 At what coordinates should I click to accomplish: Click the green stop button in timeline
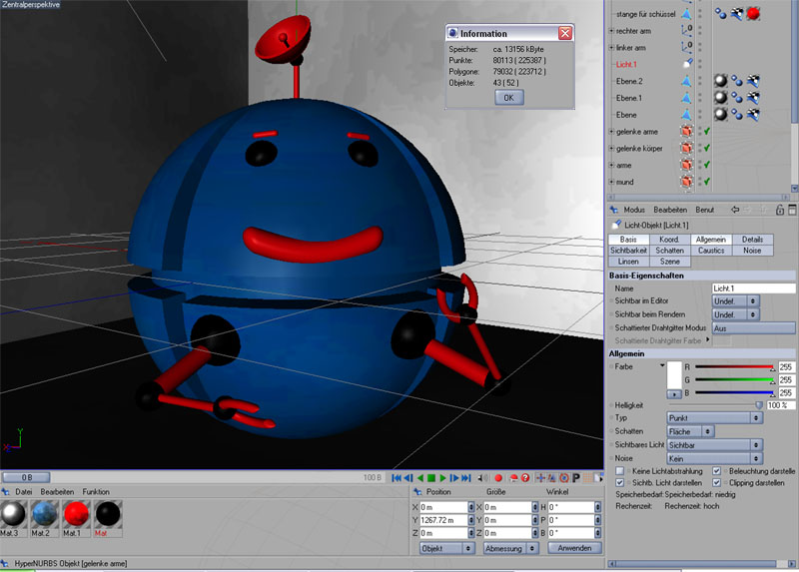[431, 478]
